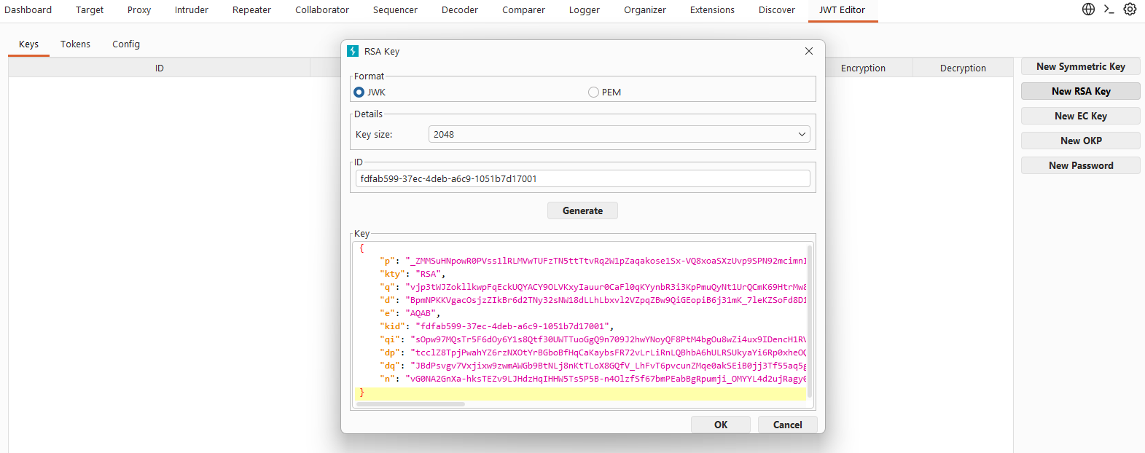The width and height of the screenshot is (1145, 453).
Task: Click the "dp" value line in key JSON
Action: [x=593, y=352]
